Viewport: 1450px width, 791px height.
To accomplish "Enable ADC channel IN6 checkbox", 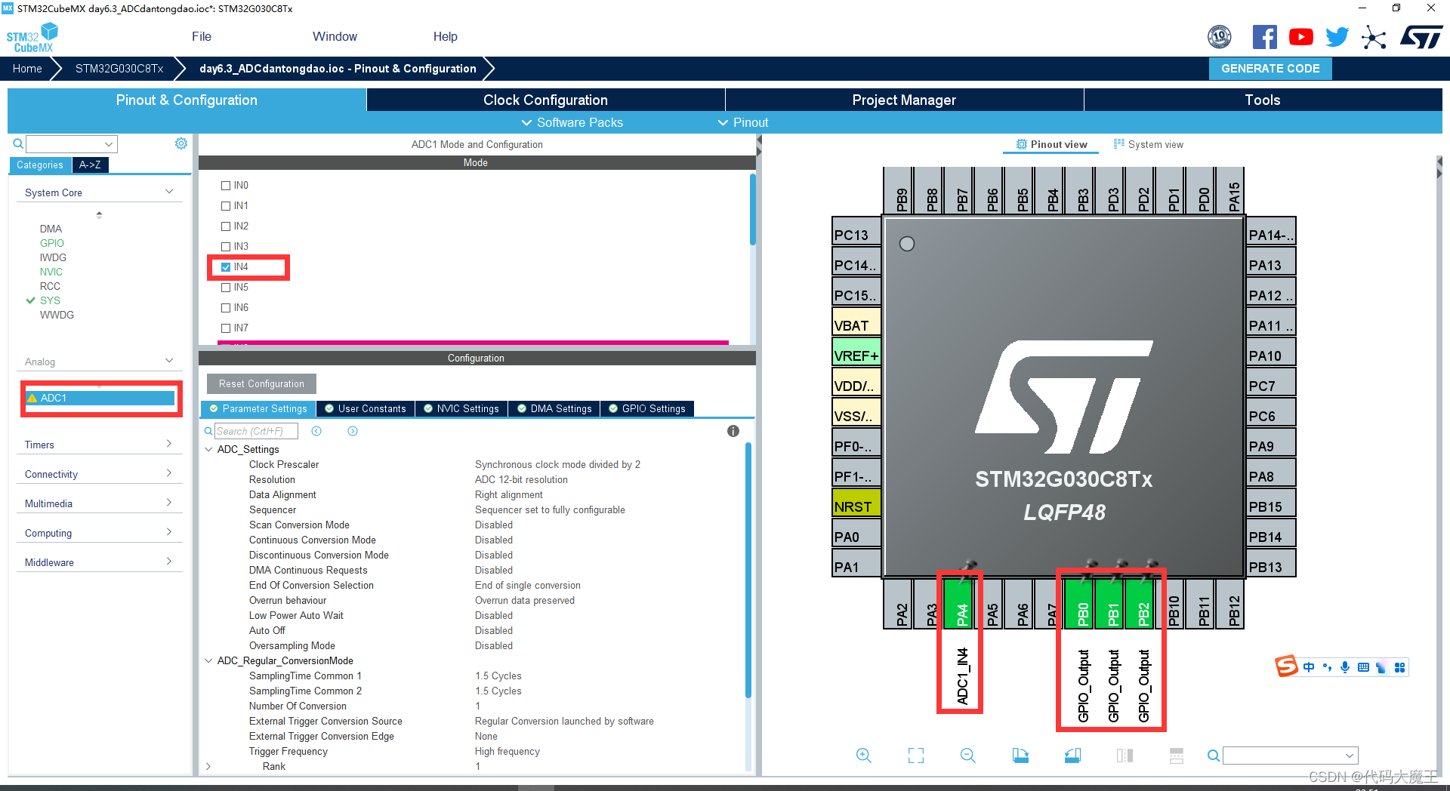I will [226, 308].
